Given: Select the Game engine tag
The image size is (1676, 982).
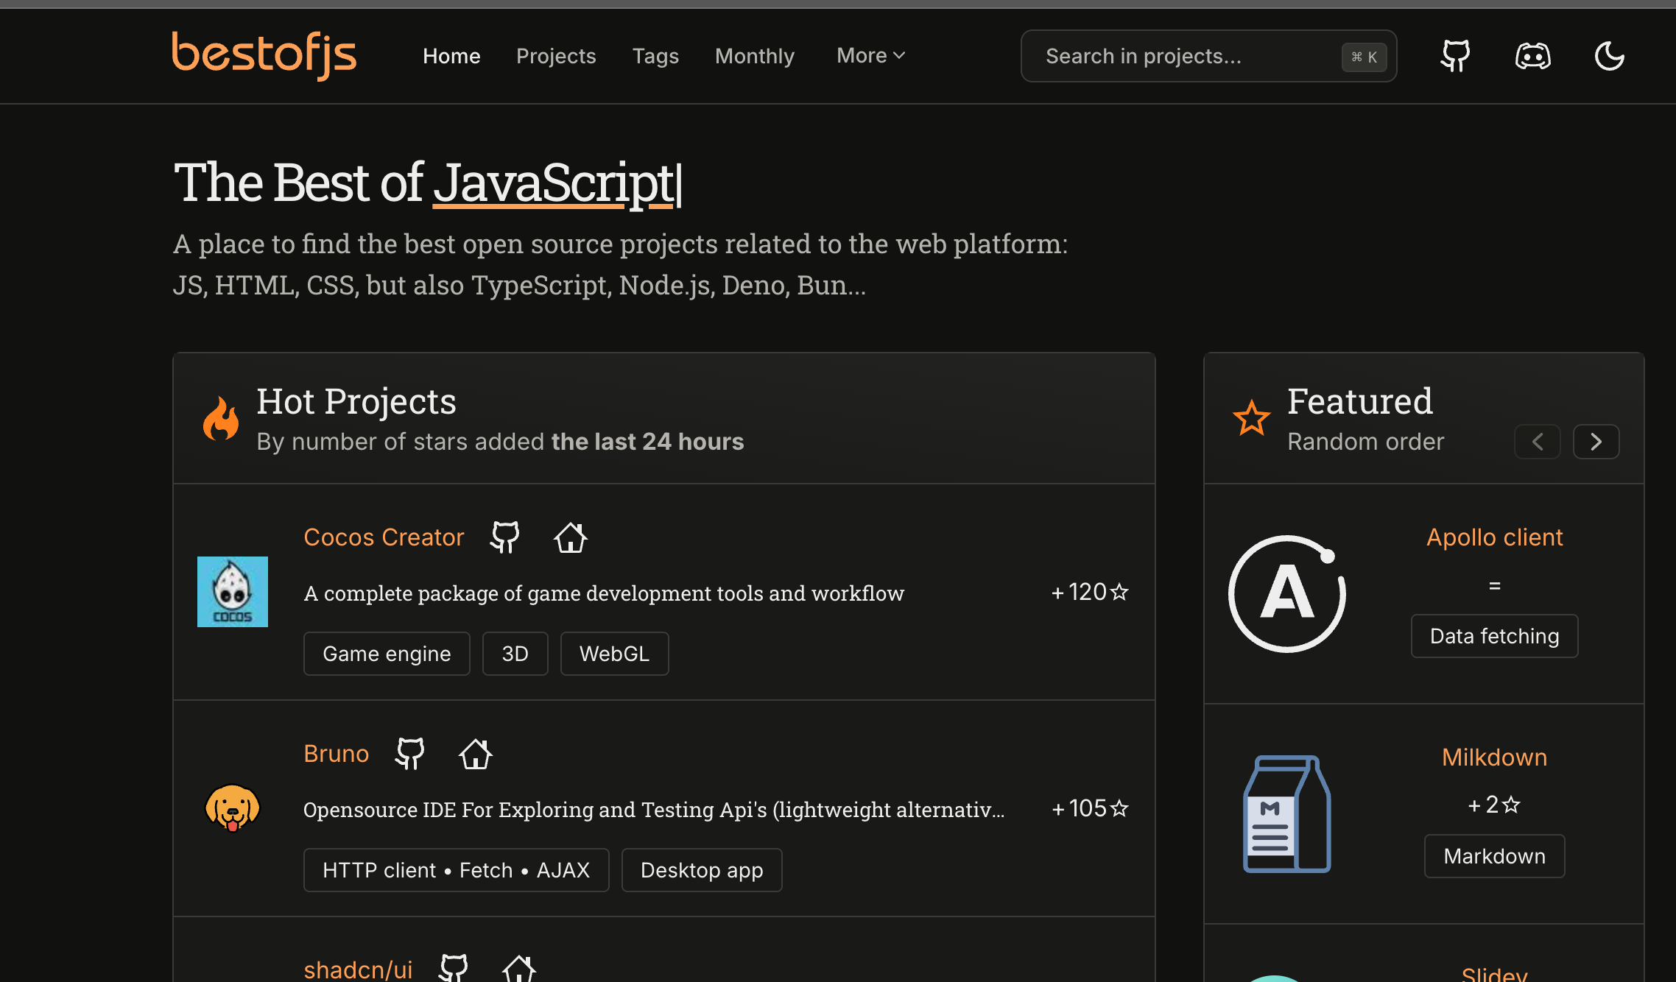Looking at the screenshot, I should click(x=387, y=654).
